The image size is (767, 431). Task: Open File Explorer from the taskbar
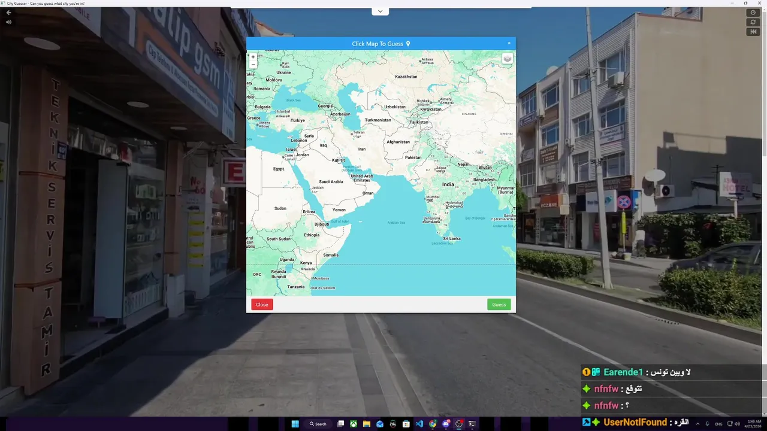pyautogui.click(x=367, y=424)
